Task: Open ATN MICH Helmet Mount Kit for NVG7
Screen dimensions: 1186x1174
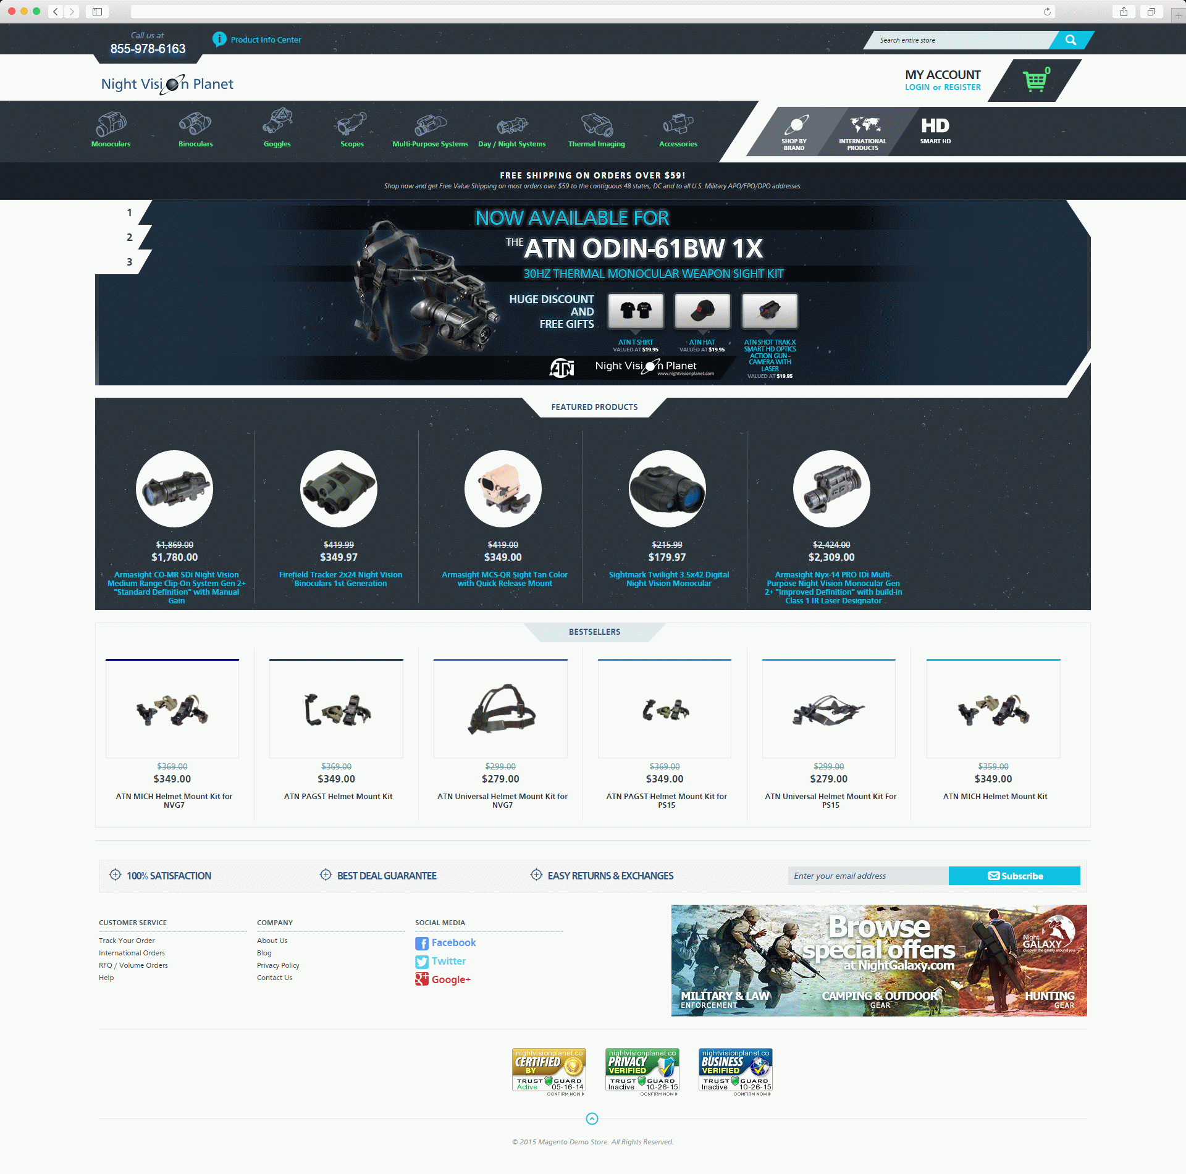Action: (172, 710)
